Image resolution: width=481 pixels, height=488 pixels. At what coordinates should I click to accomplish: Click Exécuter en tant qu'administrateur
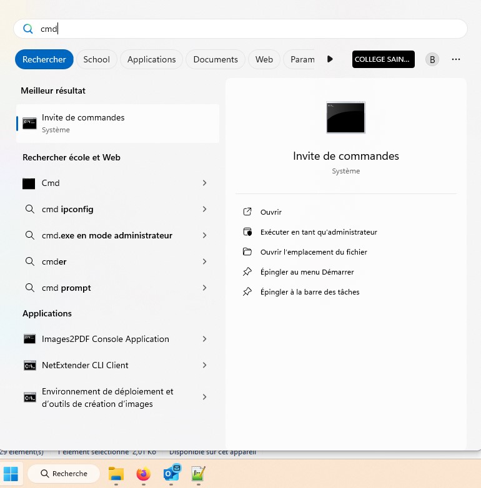(x=319, y=232)
